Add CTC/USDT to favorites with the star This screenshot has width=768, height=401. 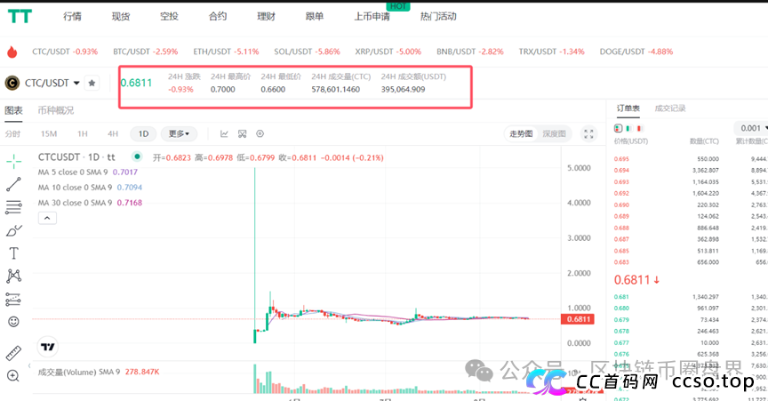point(92,83)
